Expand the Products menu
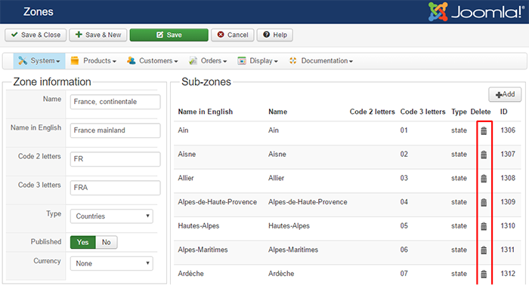The image size is (529, 285). pos(94,61)
